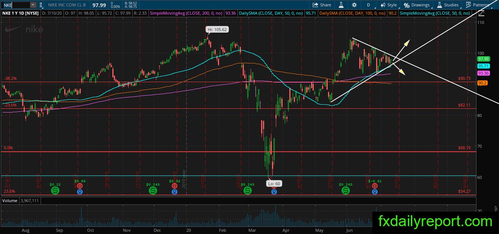Click the symbol link icon beside NKE field
499x234 pixels.
tap(41, 5)
